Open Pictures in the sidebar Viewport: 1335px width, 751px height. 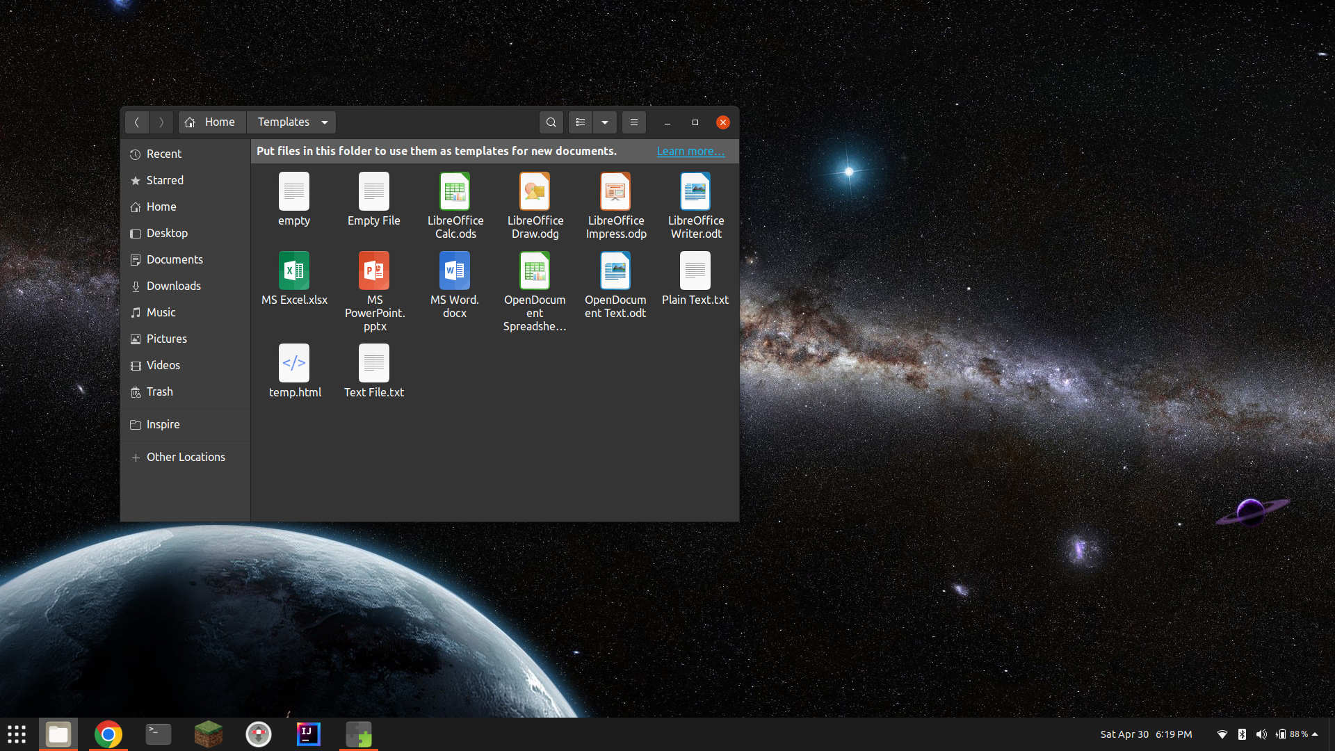pyautogui.click(x=185, y=339)
